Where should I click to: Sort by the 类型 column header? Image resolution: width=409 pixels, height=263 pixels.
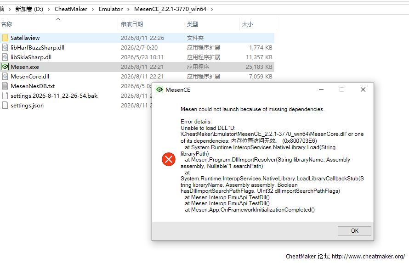pyautogui.click(x=192, y=24)
